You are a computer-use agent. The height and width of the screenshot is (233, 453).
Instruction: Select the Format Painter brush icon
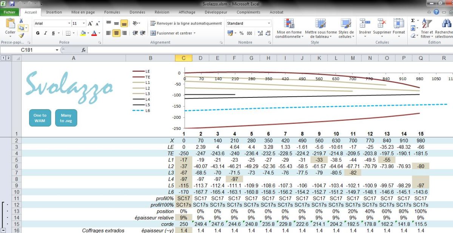[21, 35]
